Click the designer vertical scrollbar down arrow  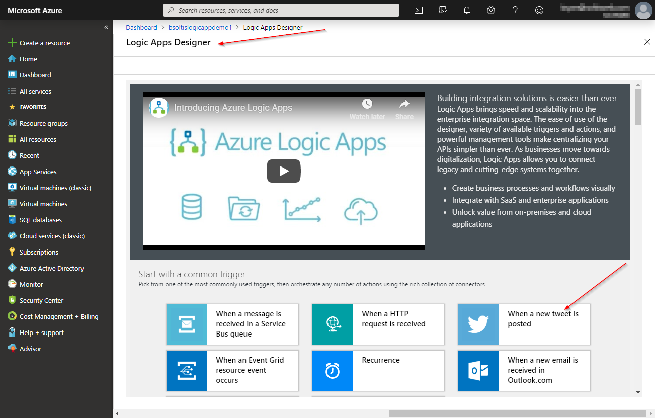tap(638, 392)
